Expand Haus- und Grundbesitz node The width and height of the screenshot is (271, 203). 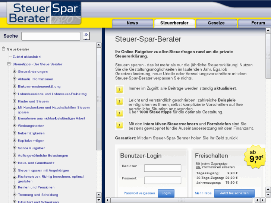15,162
